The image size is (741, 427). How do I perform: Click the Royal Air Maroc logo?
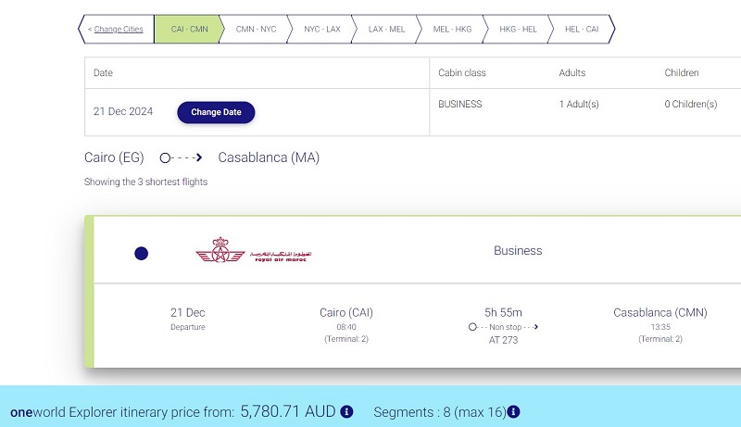coord(253,250)
